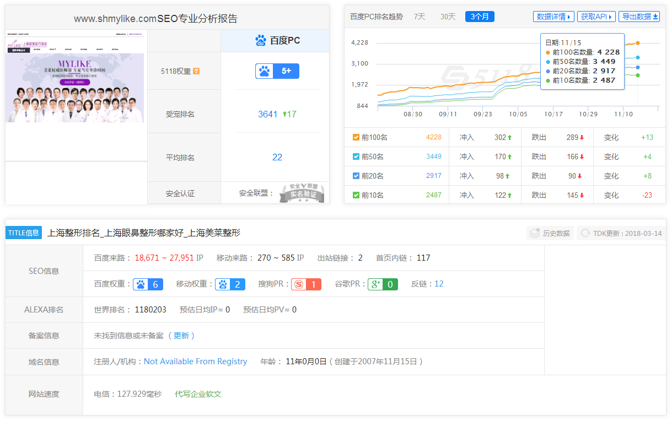This screenshot has width=672, height=421.
Task: Switch trend range to 7天
Action: pos(420,17)
